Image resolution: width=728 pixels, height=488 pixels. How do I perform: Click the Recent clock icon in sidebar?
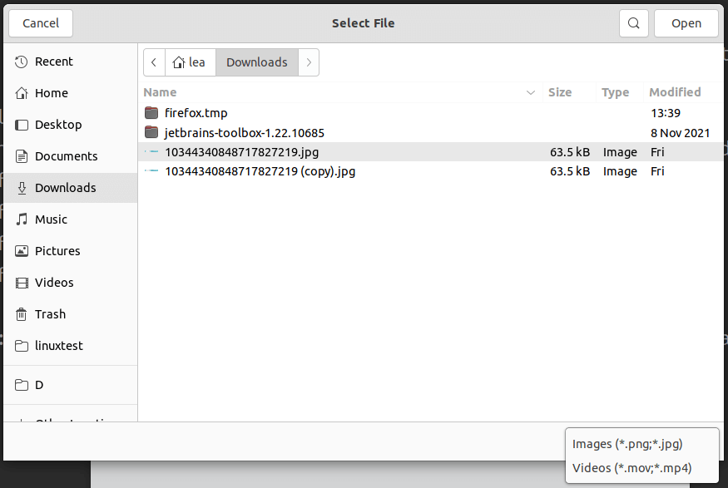(x=22, y=62)
